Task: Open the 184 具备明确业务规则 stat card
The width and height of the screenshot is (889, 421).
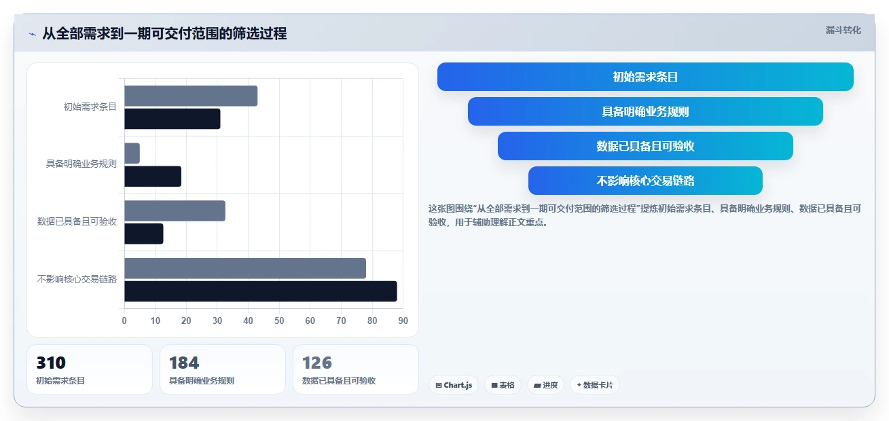Action: pyautogui.click(x=223, y=369)
